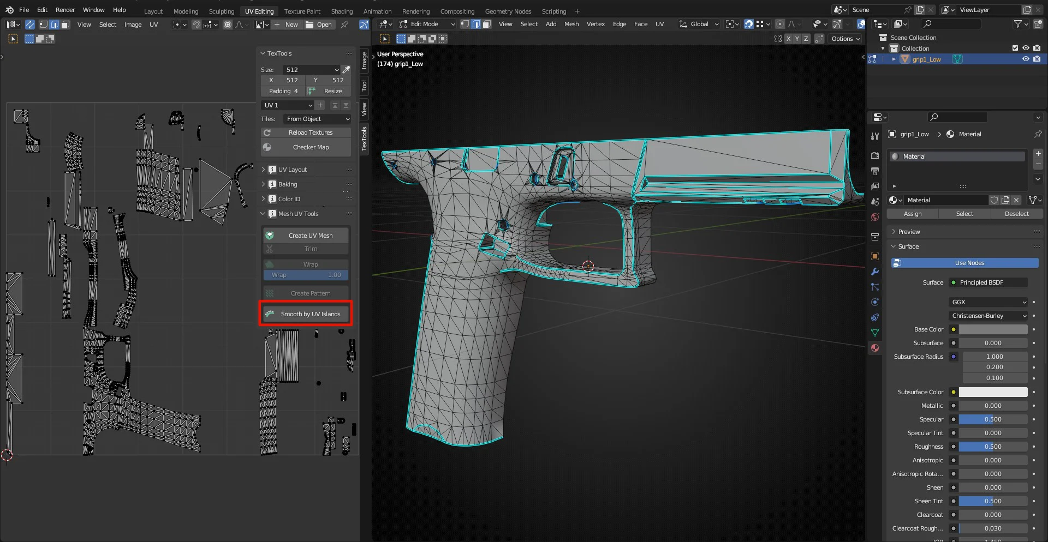The image size is (1048, 542).
Task: Expand grip1_Low tree item arrow
Action: pos(894,59)
